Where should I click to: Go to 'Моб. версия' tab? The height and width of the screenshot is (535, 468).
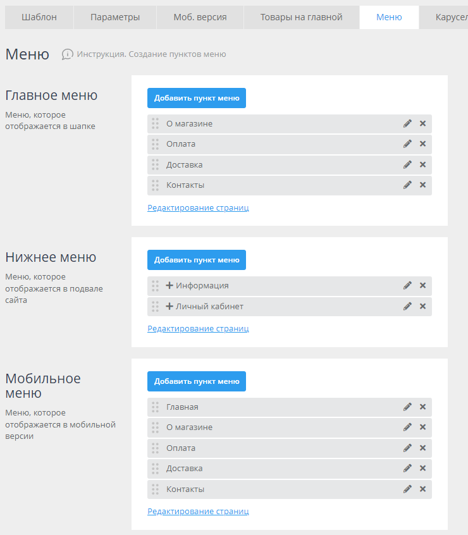200,17
